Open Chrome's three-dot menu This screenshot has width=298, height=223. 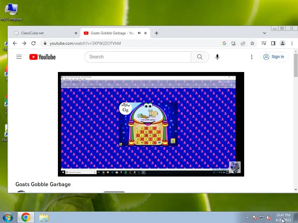pos(292,43)
